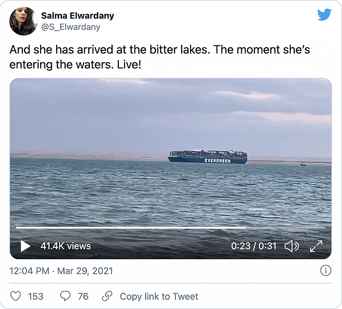Click the 76 replies count
The image size is (342, 309).
click(x=83, y=296)
